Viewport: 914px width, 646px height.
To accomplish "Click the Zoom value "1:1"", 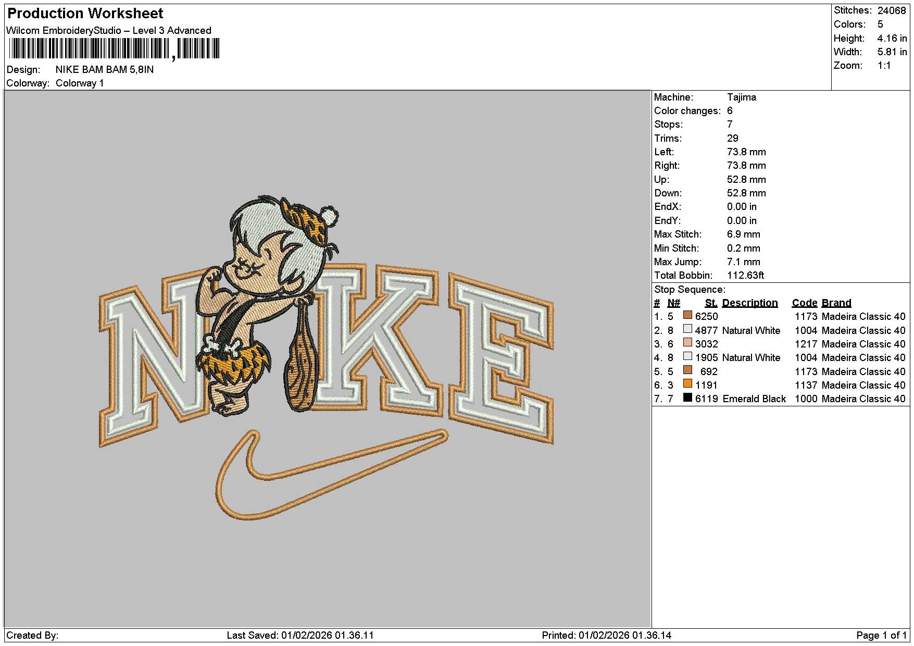I will tap(884, 65).
